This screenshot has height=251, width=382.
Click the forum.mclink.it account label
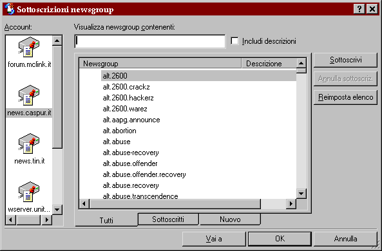tap(30, 64)
